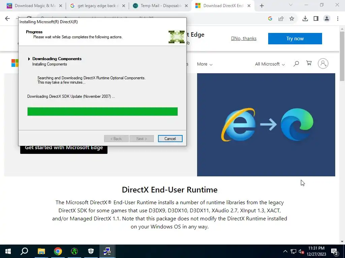Close the Temp Mail tab
345x258 pixels.
pos(186,6)
